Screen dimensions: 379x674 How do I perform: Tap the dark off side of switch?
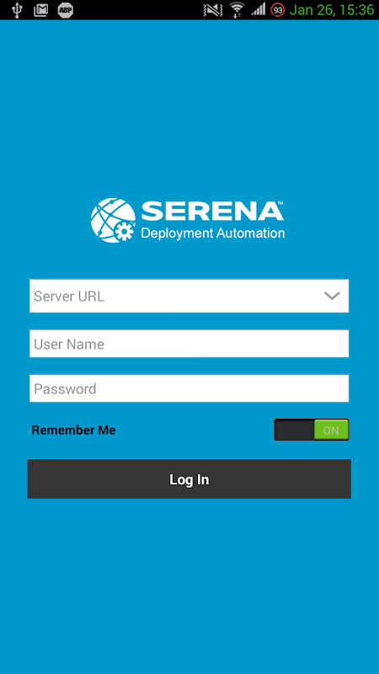click(294, 430)
